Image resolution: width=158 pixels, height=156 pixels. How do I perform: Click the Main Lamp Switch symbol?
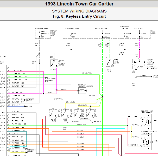pyautogui.click(x=110, y=62)
